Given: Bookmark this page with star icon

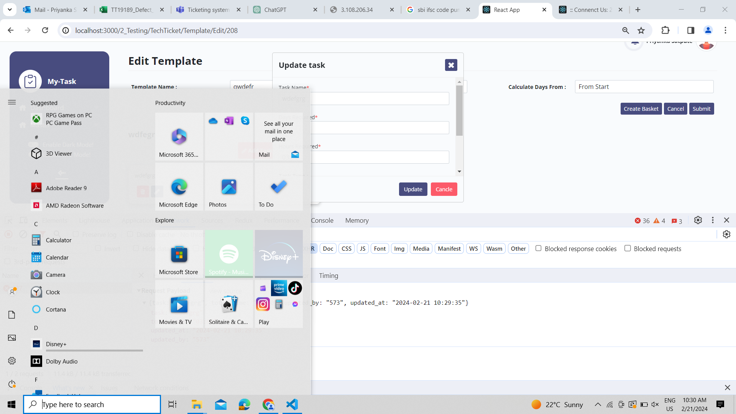Looking at the screenshot, I should pos(641,30).
